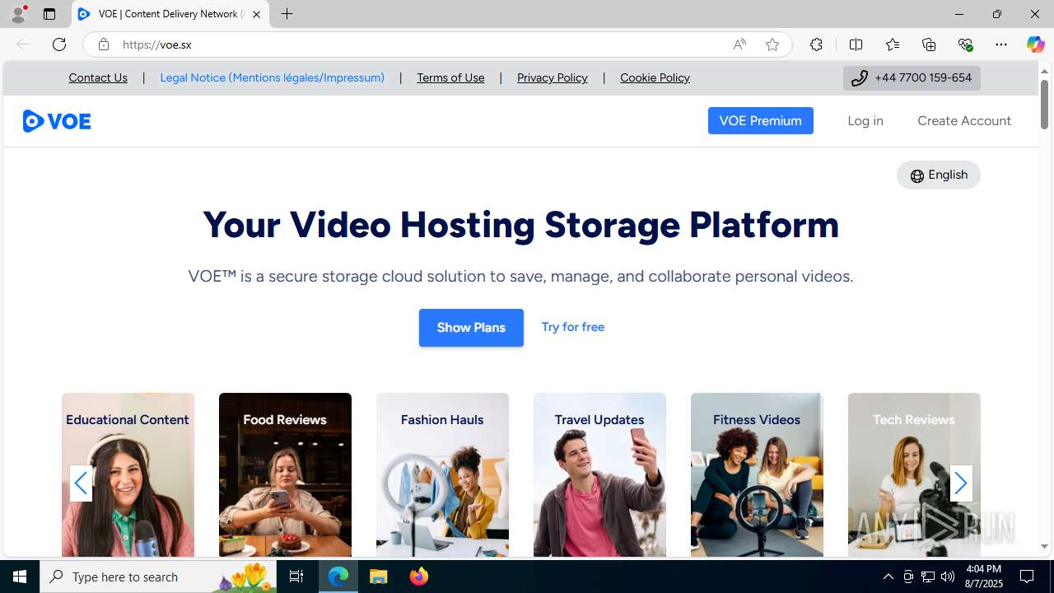Screen dimensions: 1054x593
Task: Call the +44 7700 159-654 phone button
Action: 912,77
